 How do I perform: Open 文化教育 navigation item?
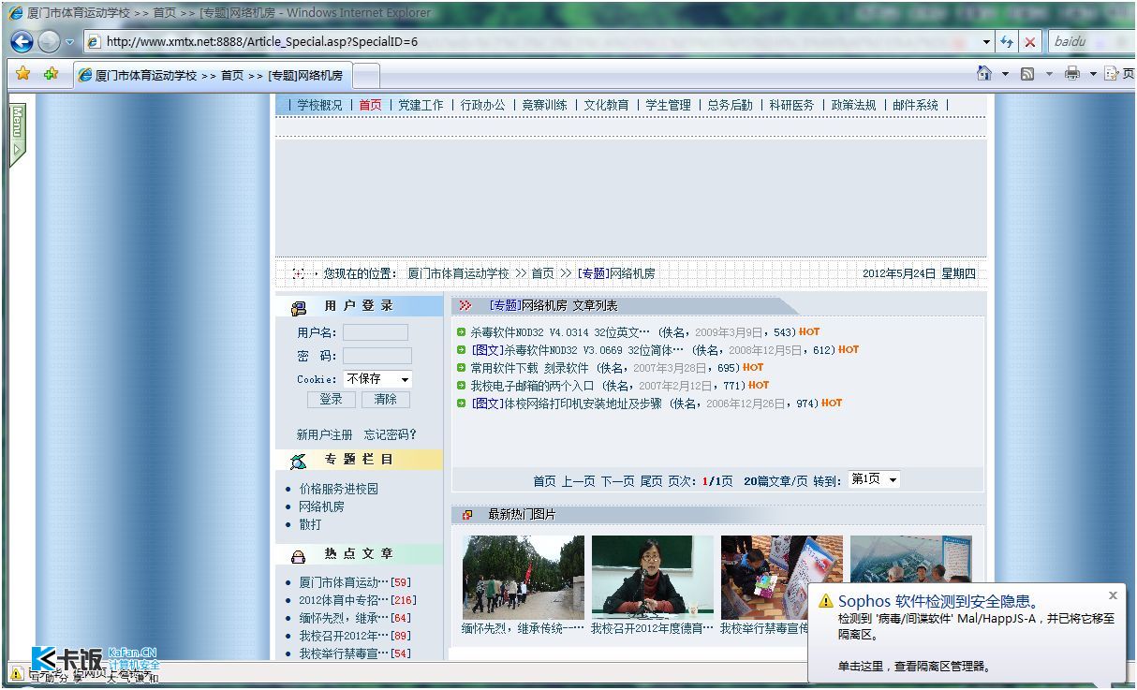pyautogui.click(x=606, y=105)
